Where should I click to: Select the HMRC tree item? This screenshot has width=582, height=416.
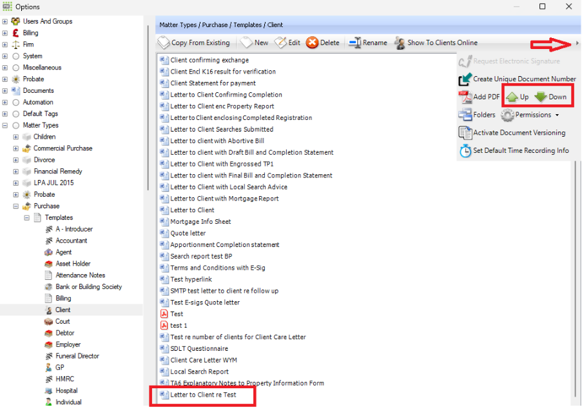(65, 379)
